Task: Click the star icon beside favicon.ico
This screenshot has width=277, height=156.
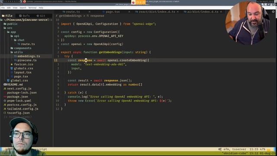Action: coord(12,65)
